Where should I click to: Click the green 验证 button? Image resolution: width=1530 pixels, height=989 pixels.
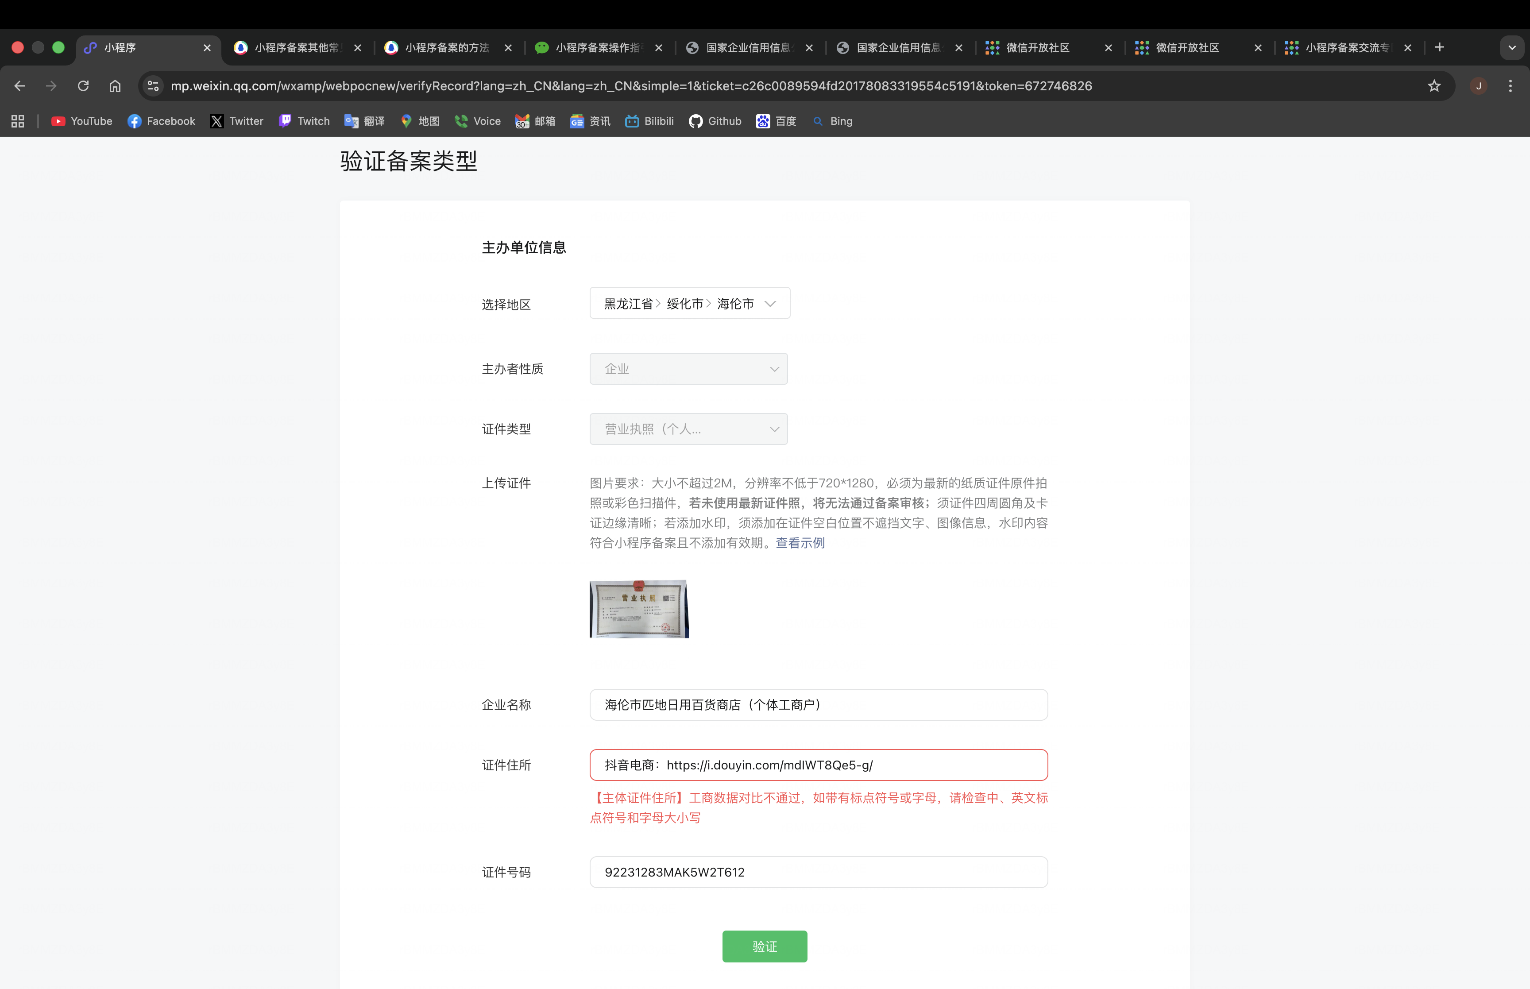(764, 946)
